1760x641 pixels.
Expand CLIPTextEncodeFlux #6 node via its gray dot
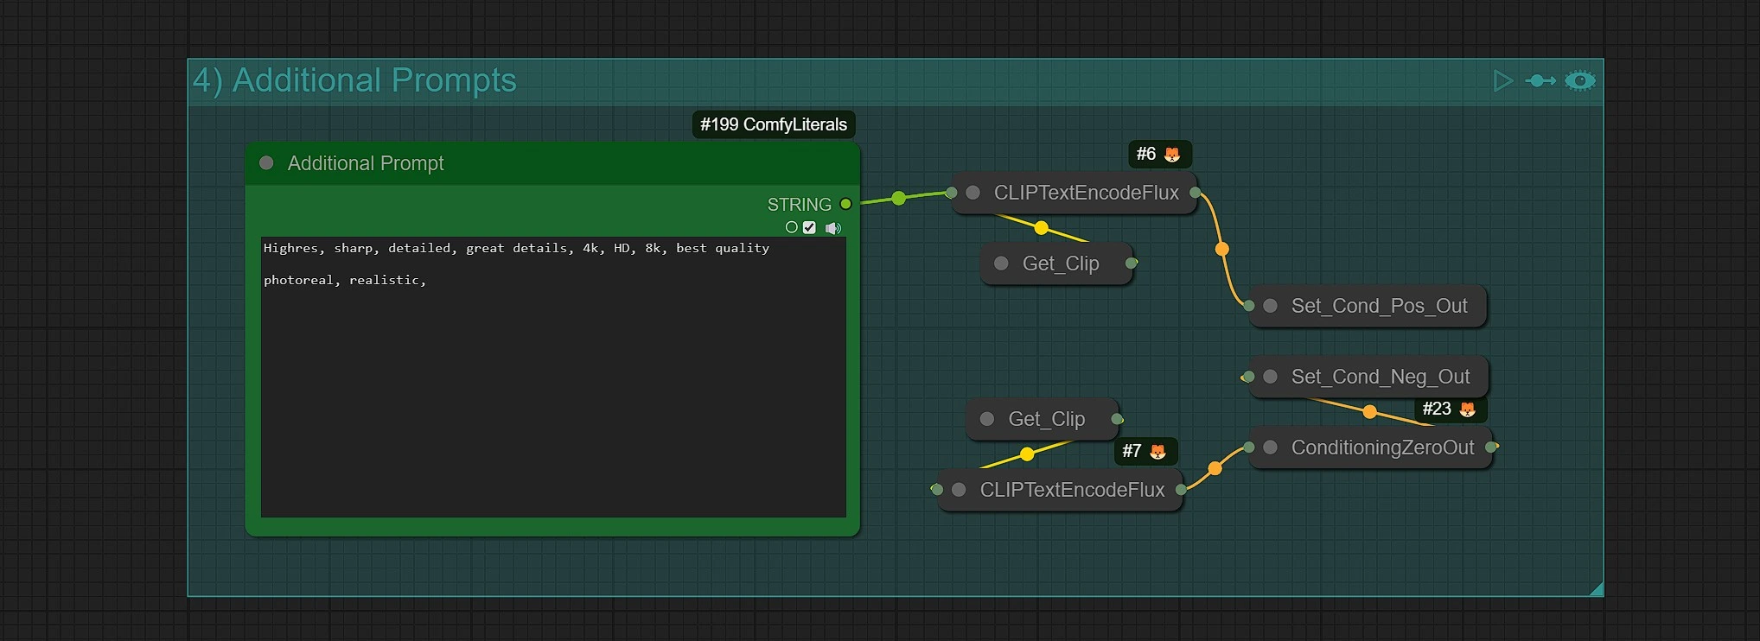pos(972,193)
